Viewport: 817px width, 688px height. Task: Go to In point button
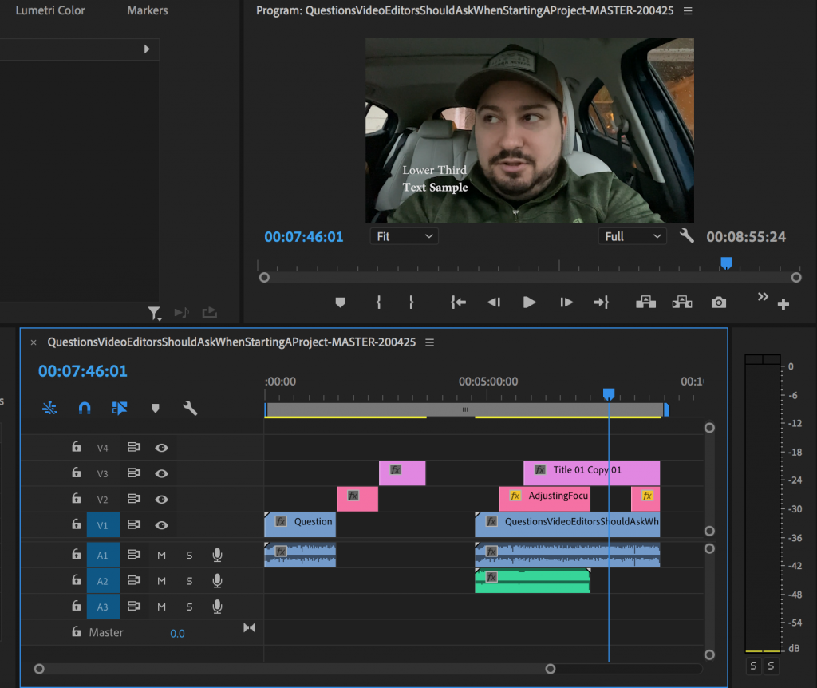point(458,302)
